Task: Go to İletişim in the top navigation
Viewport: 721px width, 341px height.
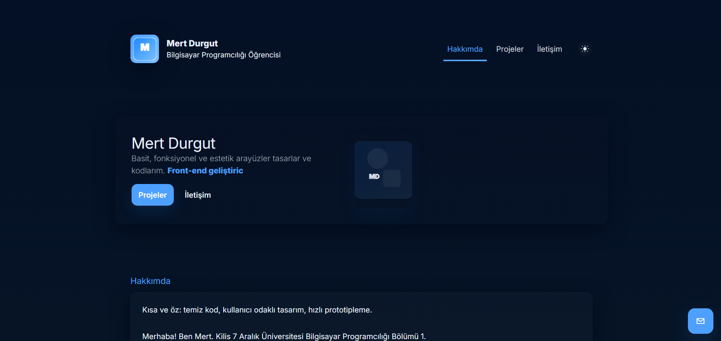Action: coord(549,49)
